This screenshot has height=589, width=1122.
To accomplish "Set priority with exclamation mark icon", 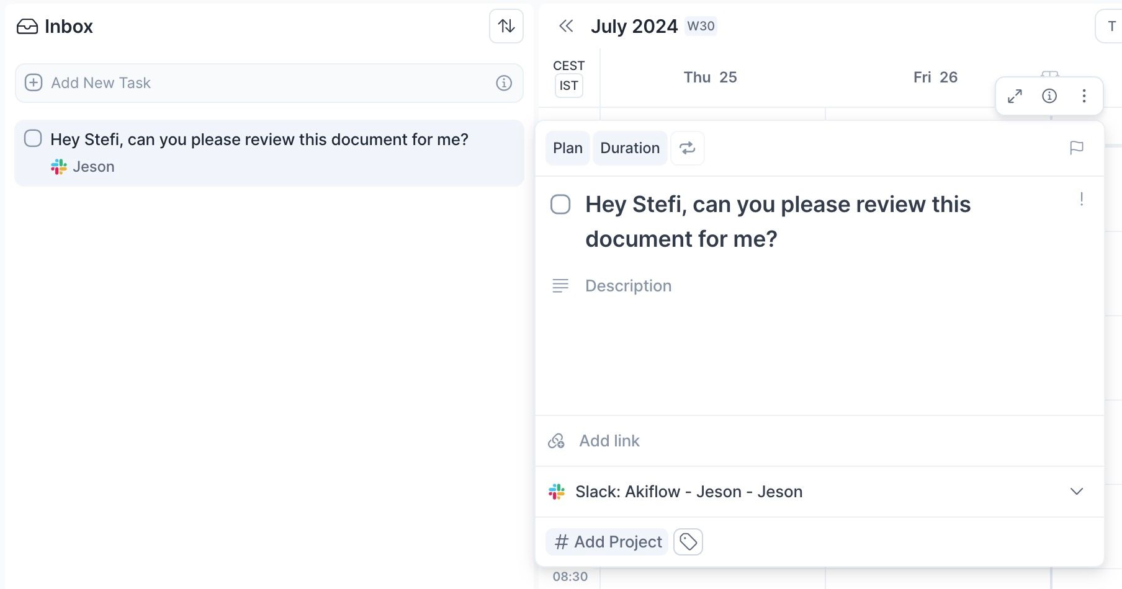I will click(x=1082, y=199).
